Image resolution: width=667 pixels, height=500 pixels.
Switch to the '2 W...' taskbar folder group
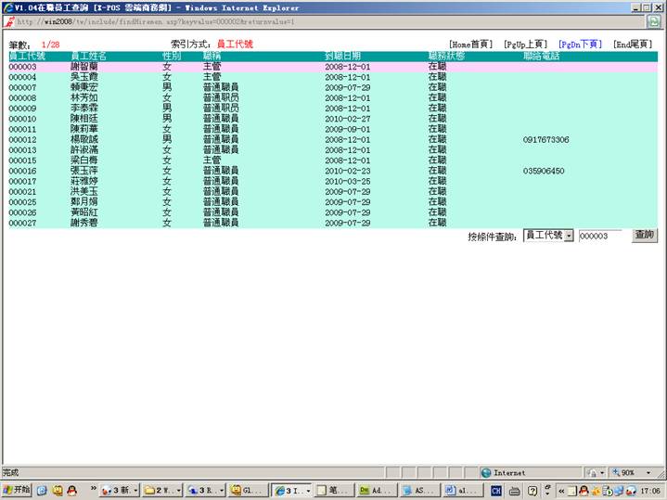(161, 489)
